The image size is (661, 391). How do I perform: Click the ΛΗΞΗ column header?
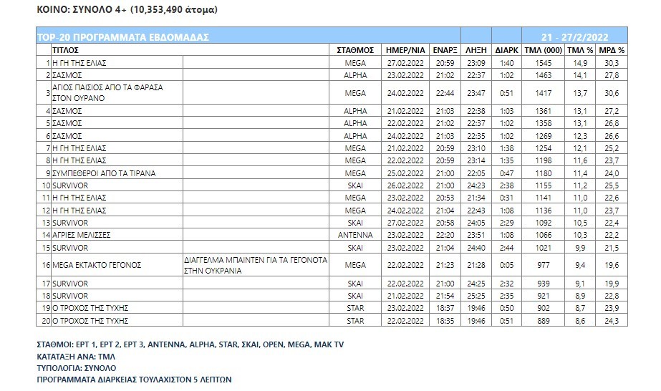[476, 50]
